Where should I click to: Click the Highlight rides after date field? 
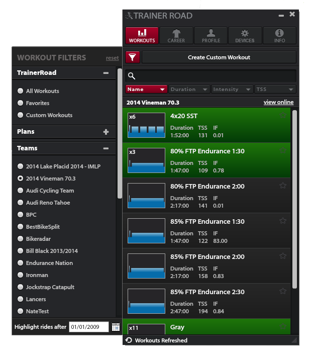coord(88,327)
